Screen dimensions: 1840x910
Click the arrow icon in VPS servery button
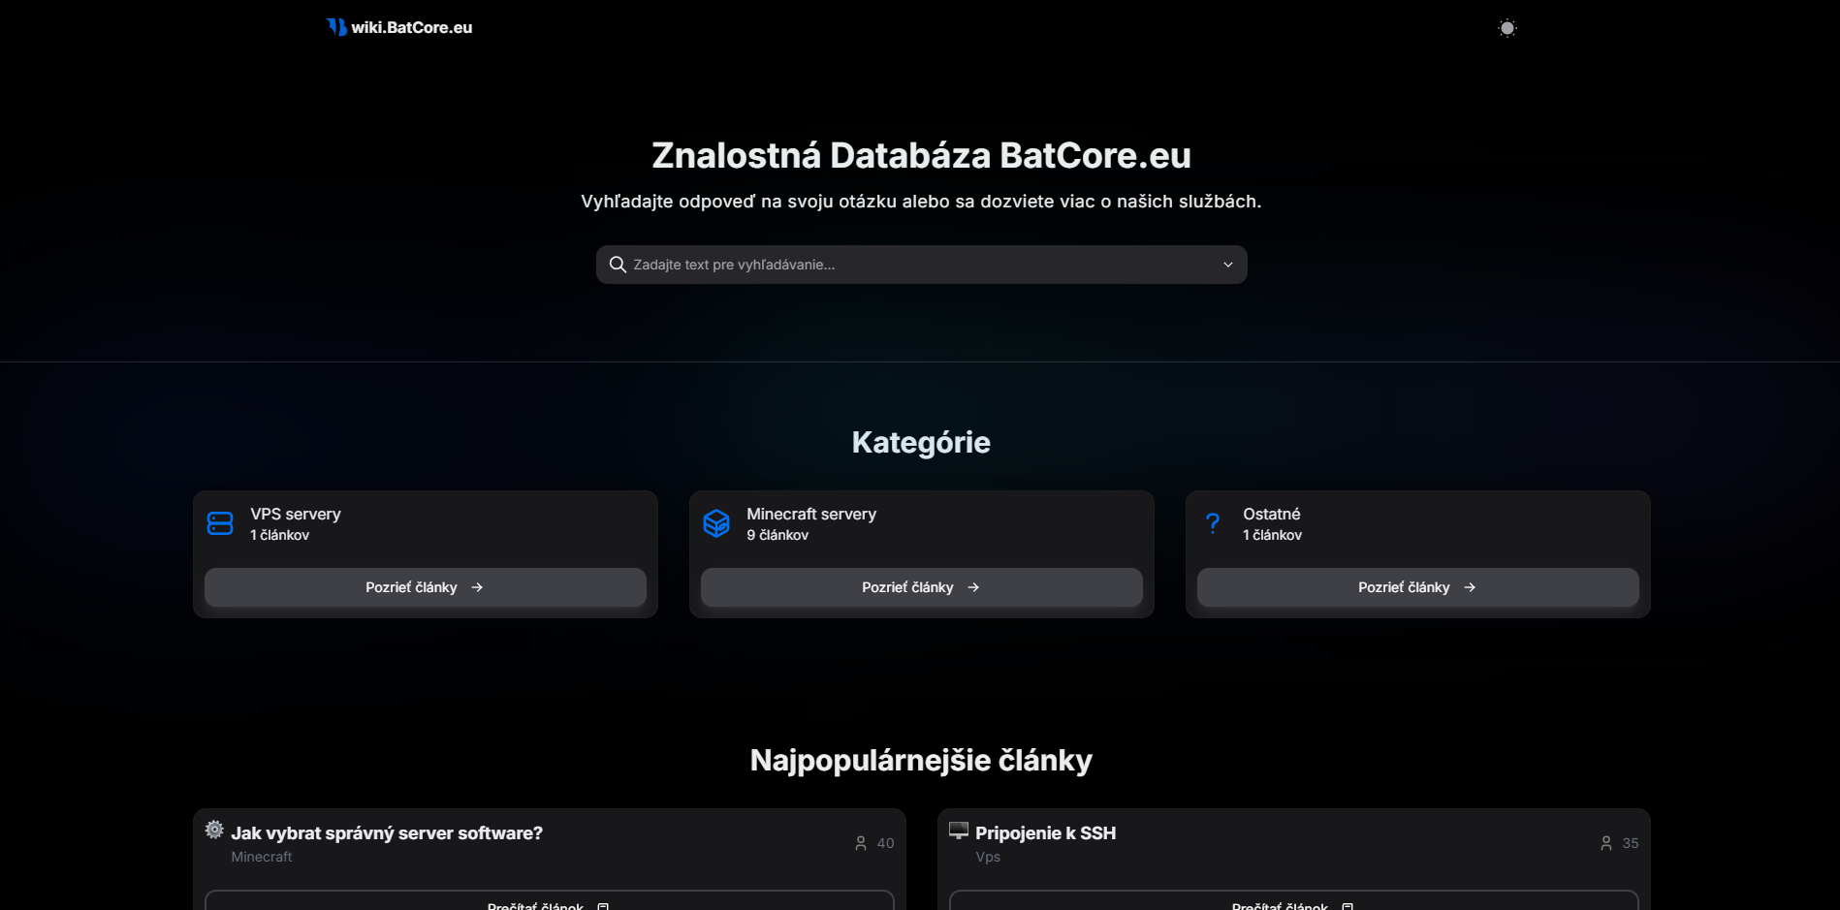[477, 587]
